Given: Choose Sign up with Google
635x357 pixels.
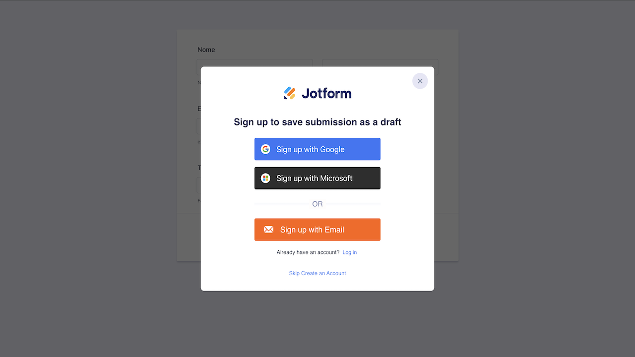Looking at the screenshot, I should click(317, 149).
